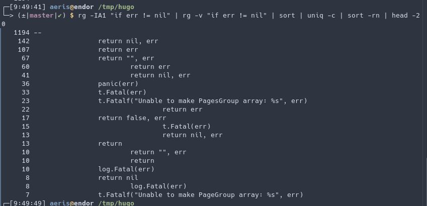This screenshot has width=427, height=206.
Task: Click the top timestamp 9:49:41
Action: [x=27, y=7]
